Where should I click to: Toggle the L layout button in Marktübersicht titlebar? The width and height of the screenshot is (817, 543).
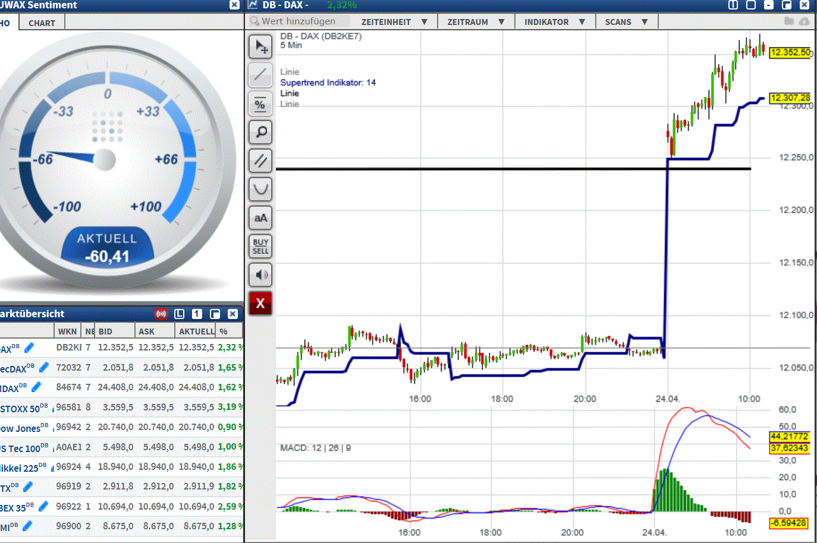(179, 313)
